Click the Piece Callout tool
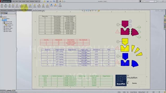 click(35, 6)
